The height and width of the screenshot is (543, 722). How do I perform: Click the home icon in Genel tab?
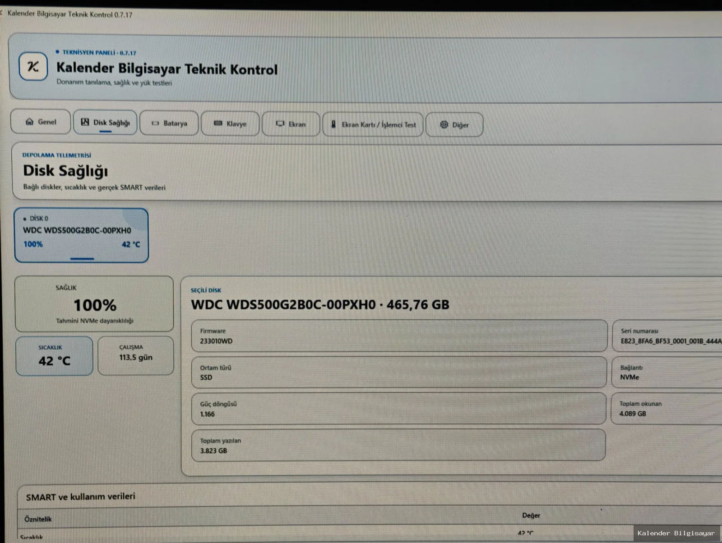coord(29,122)
